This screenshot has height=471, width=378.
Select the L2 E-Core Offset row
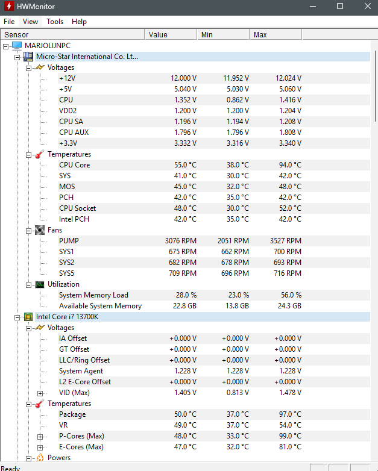(x=214, y=381)
